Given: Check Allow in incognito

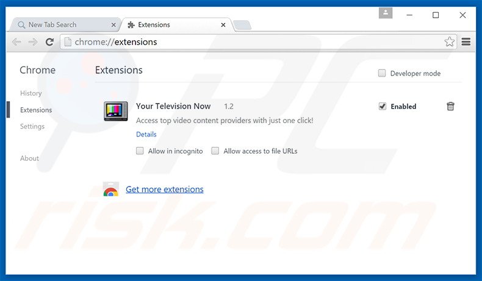Looking at the screenshot, I should coord(140,151).
